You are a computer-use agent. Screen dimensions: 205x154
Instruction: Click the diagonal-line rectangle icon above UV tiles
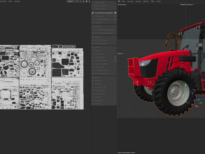point(55,46)
